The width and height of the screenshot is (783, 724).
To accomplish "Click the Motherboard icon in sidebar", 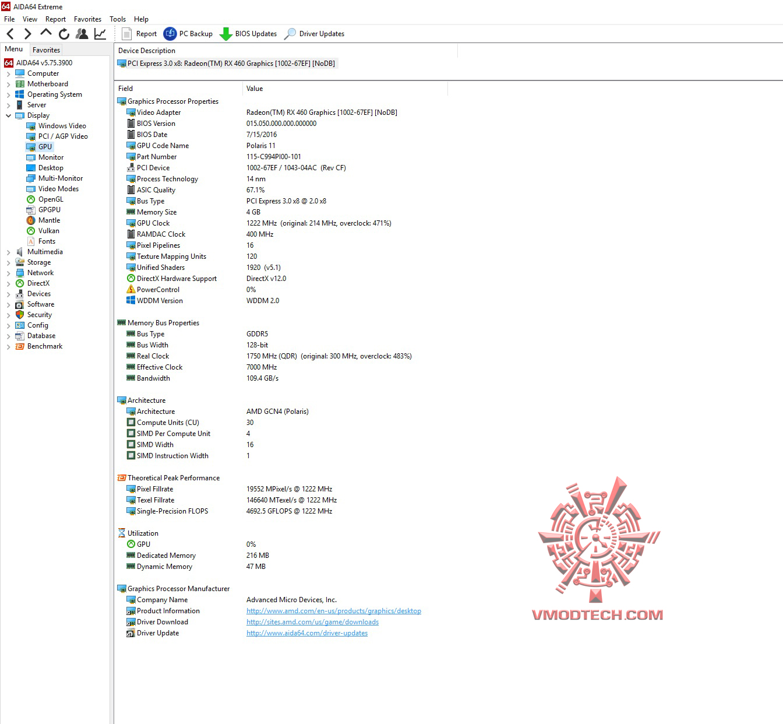I will pos(20,84).
